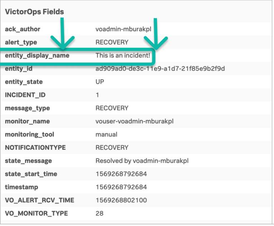Select the ack_author value voadmin-mburakpl
The width and height of the screenshot is (274, 226).
(123, 29)
